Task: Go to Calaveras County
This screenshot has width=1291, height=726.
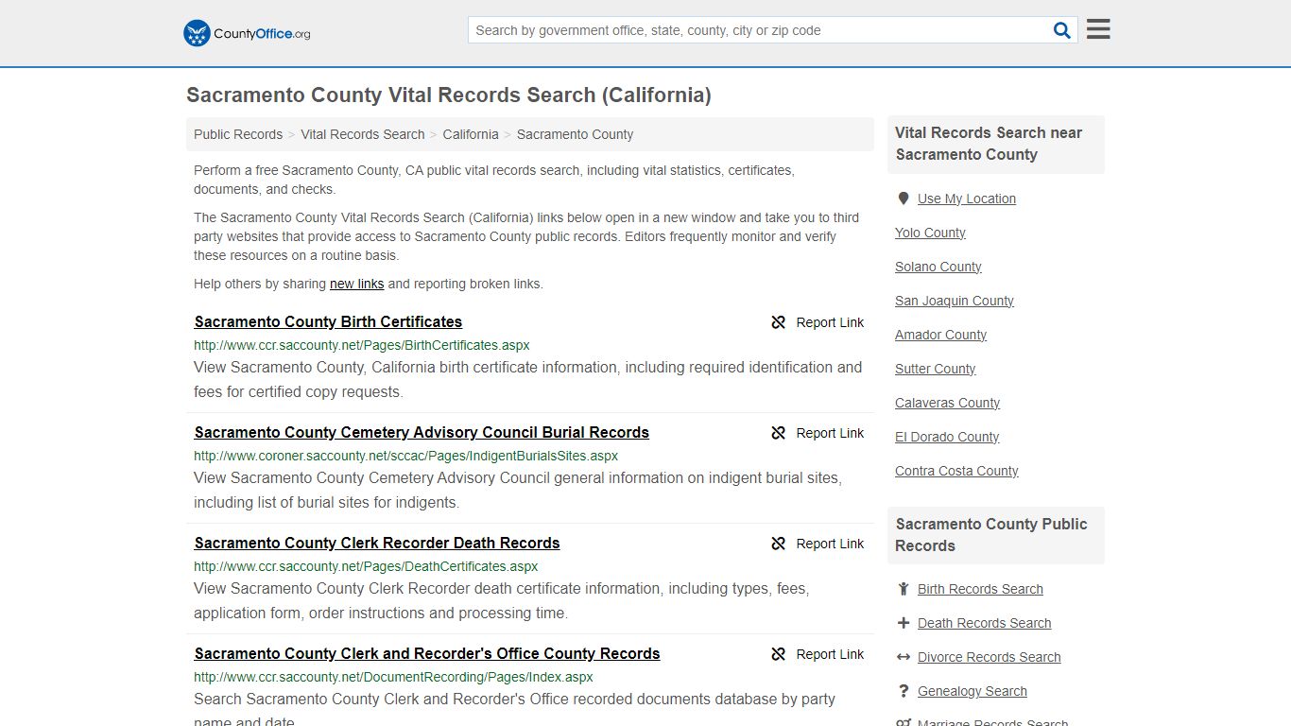Action: coord(947,403)
